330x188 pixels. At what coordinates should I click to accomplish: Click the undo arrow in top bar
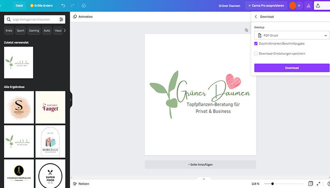click(x=63, y=5)
